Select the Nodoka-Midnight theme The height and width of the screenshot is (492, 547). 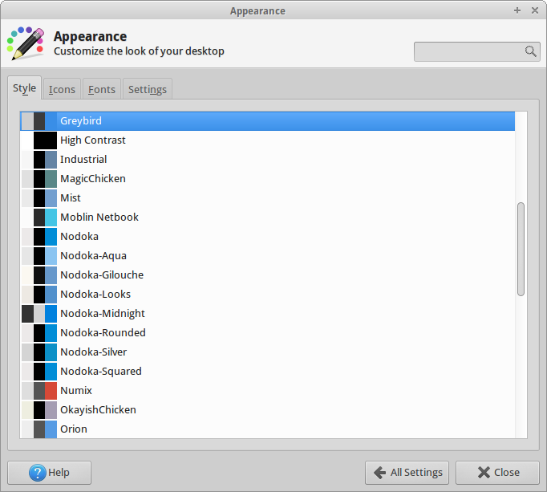coord(268,313)
